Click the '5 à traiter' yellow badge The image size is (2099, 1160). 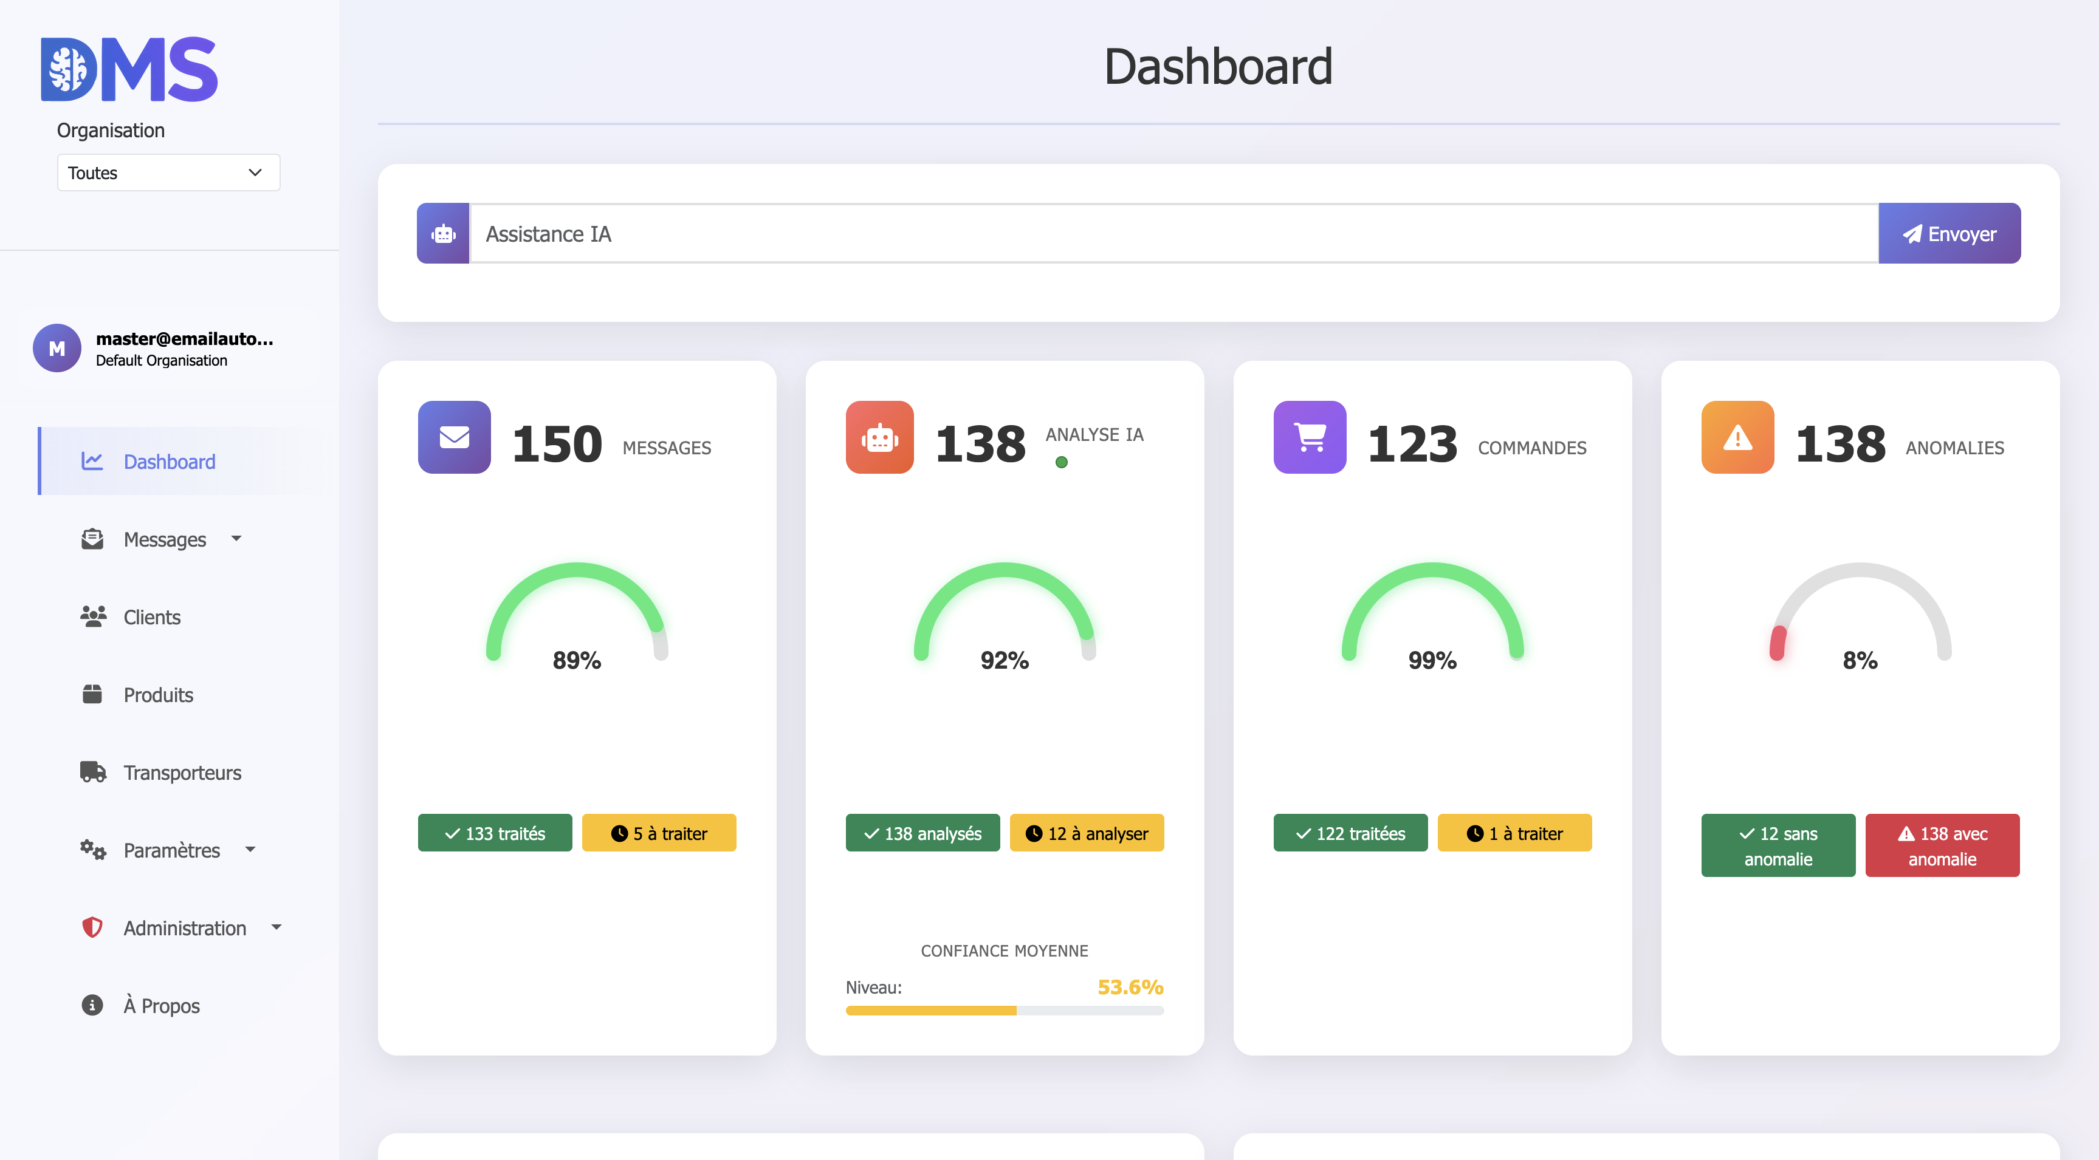(658, 833)
